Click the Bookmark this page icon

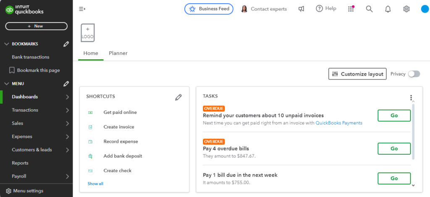click(12, 70)
